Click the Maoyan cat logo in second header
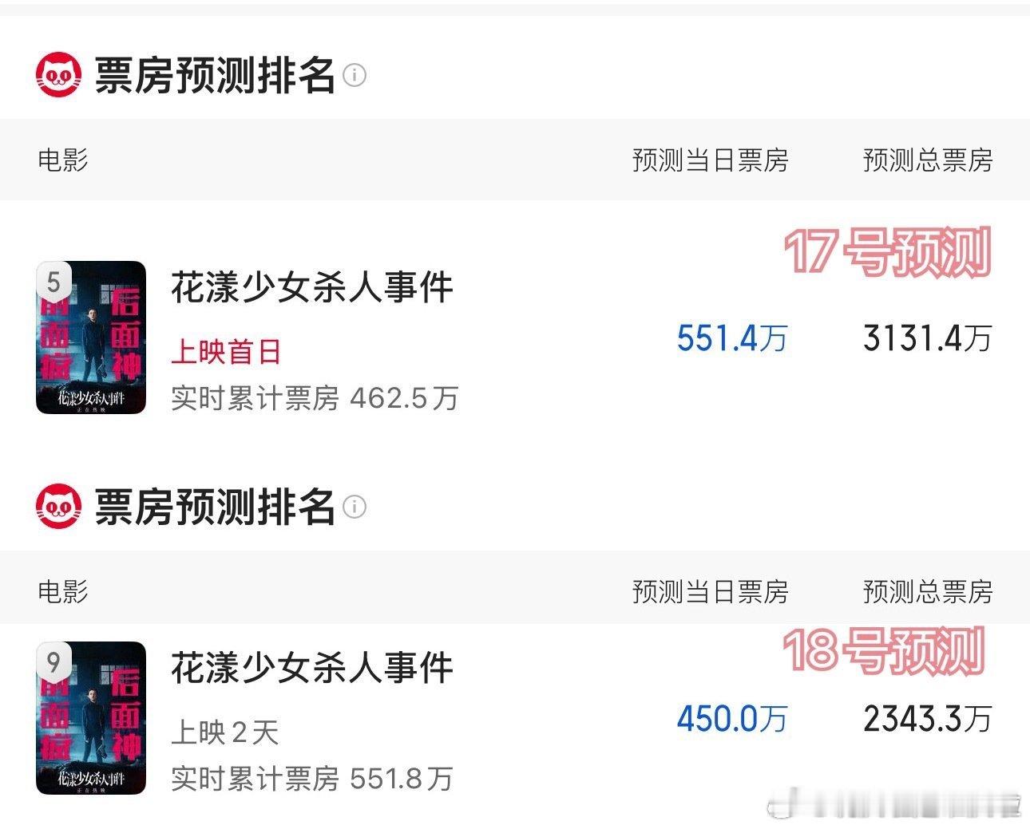1030x829 pixels. tap(59, 506)
